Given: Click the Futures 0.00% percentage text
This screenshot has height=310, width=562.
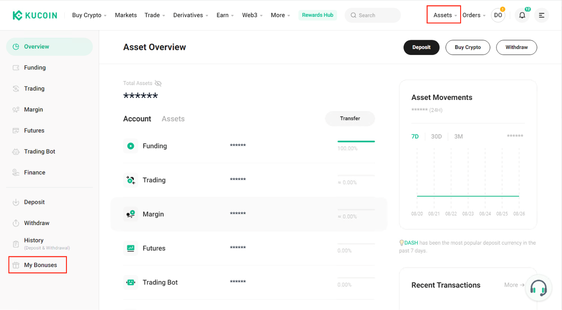Looking at the screenshot, I should (x=345, y=251).
